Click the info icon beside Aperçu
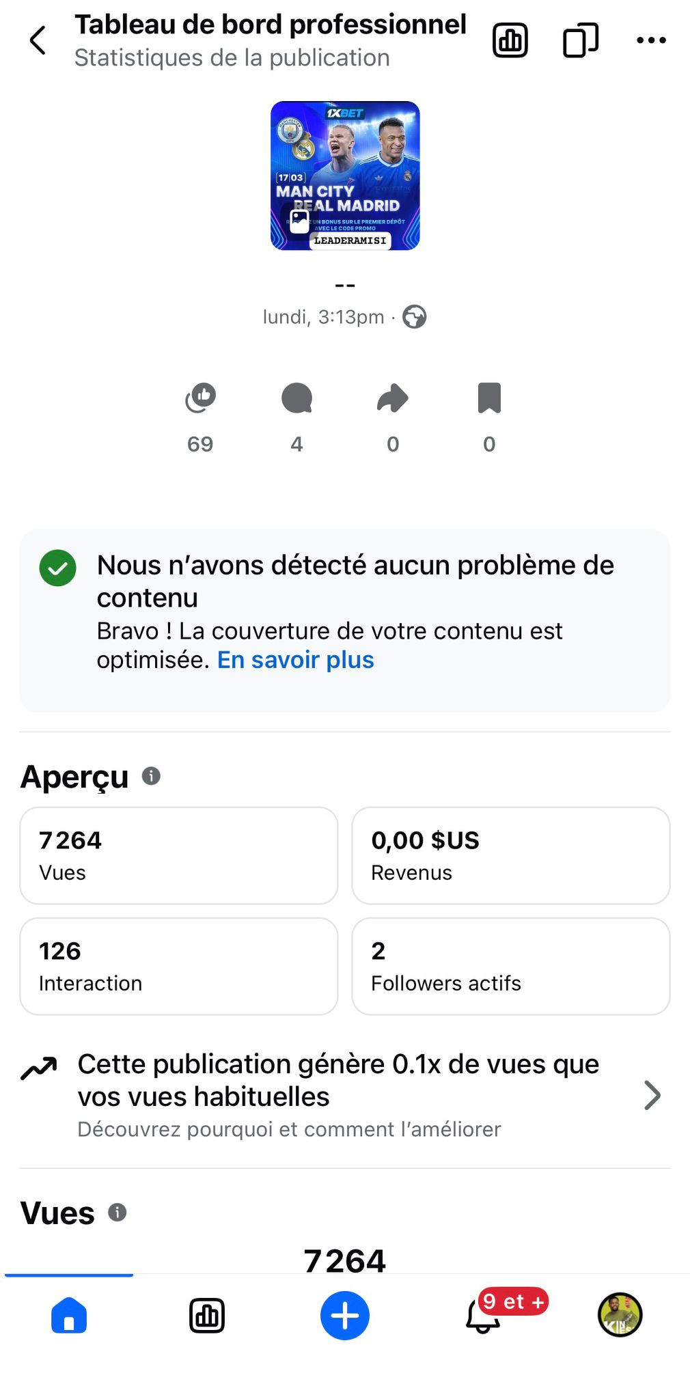 tap(151, 776)
